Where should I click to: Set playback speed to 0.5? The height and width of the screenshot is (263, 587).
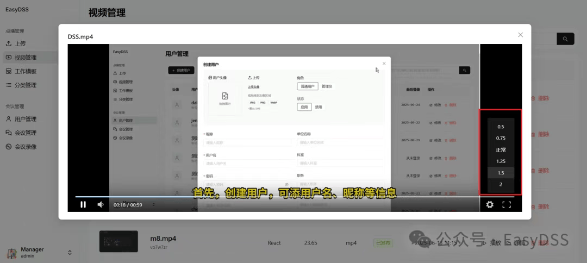pos(501,127)
